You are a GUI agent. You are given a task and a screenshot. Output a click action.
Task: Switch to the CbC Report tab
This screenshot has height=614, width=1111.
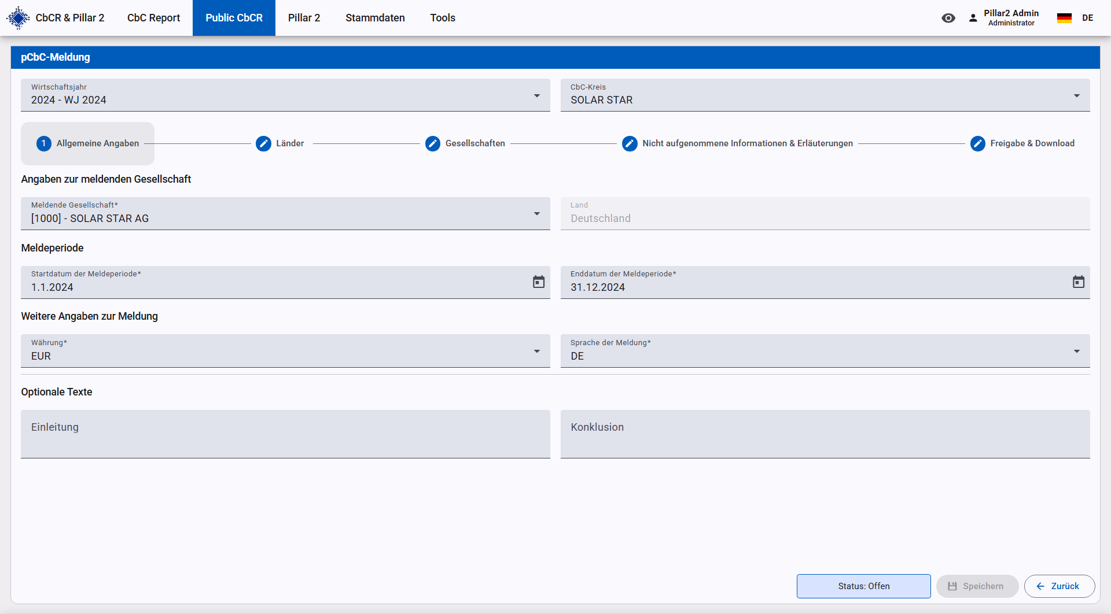153,18
